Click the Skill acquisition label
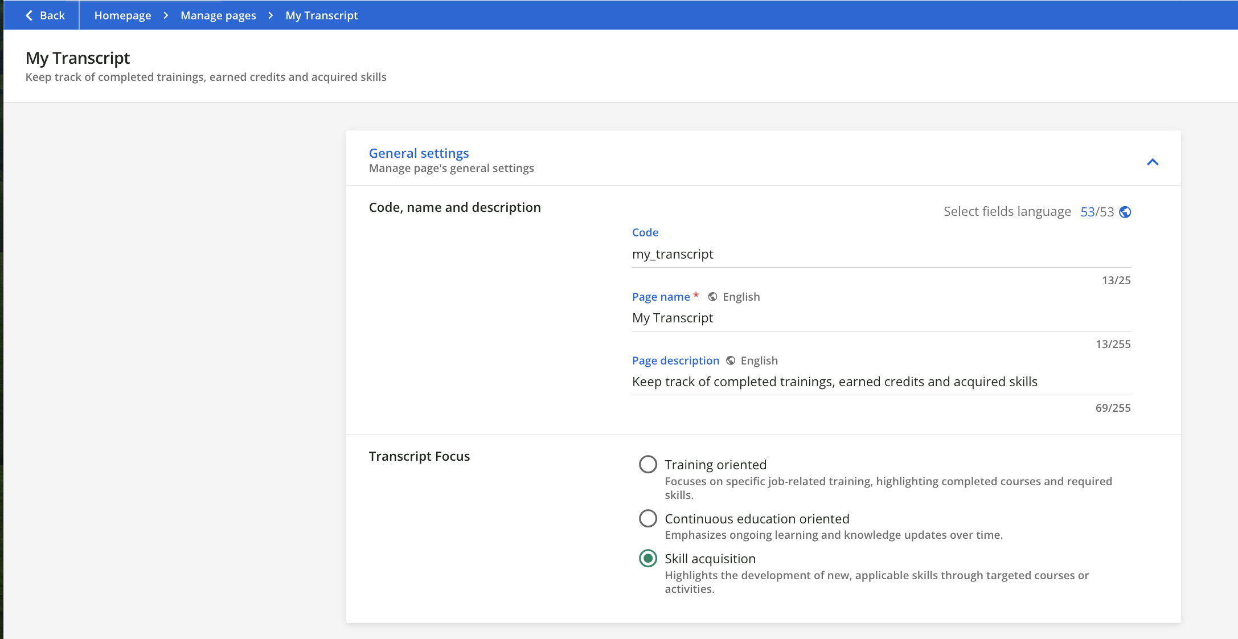The width and height of the screenshot is (1238, 639). (x=710, y=559)
